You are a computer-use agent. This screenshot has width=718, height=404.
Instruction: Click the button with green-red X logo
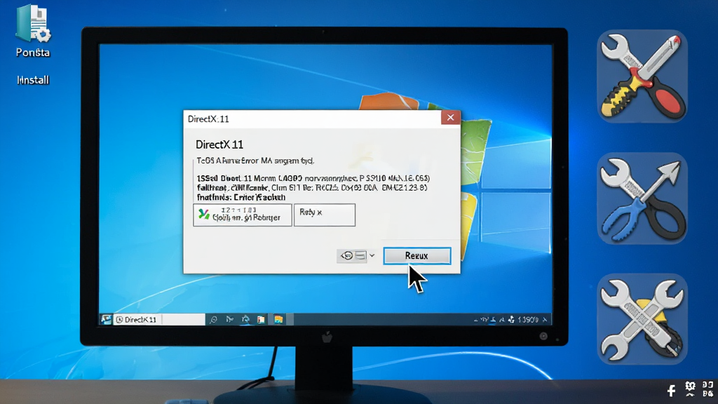242,215
